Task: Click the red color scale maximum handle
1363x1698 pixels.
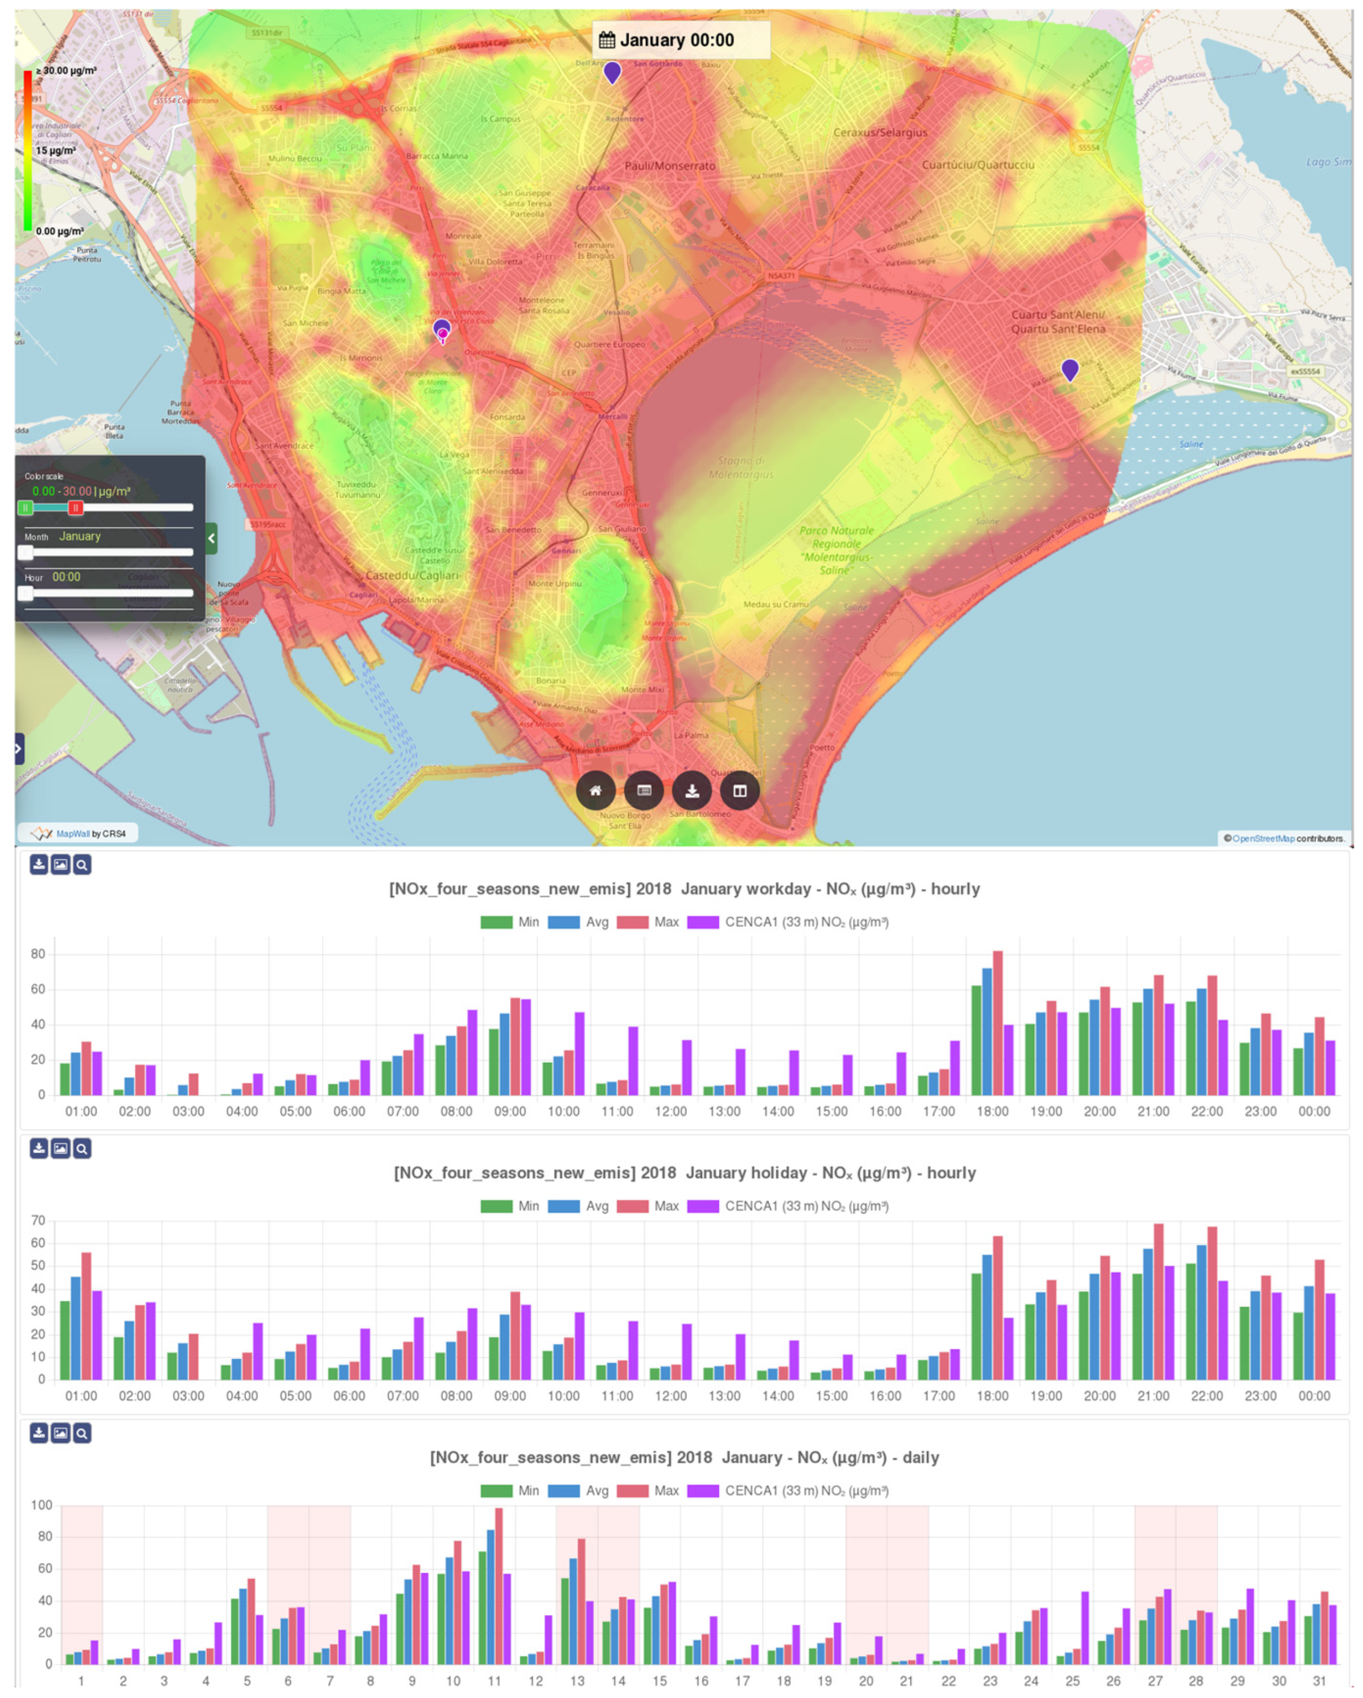Action: [x=75, y=507]
